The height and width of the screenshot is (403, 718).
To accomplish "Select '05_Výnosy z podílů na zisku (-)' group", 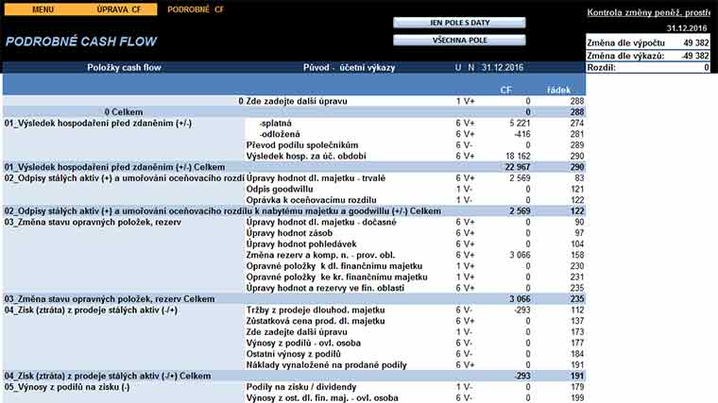I will click(67, 387).
